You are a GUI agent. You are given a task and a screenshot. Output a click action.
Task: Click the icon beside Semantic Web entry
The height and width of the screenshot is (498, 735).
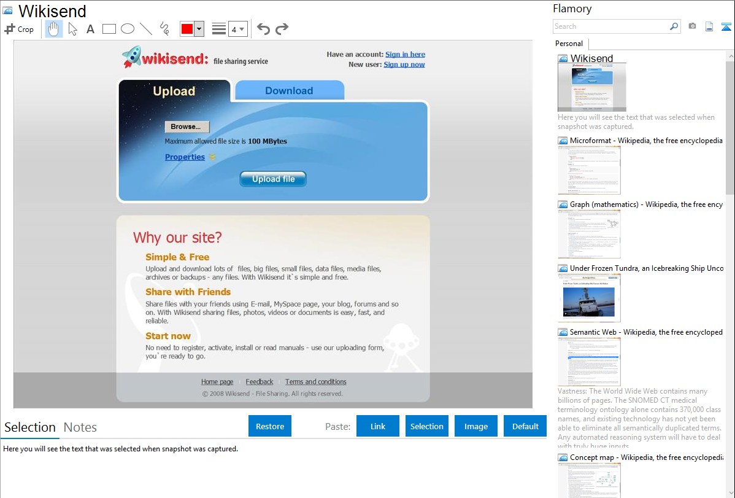(x=563, y=332)
